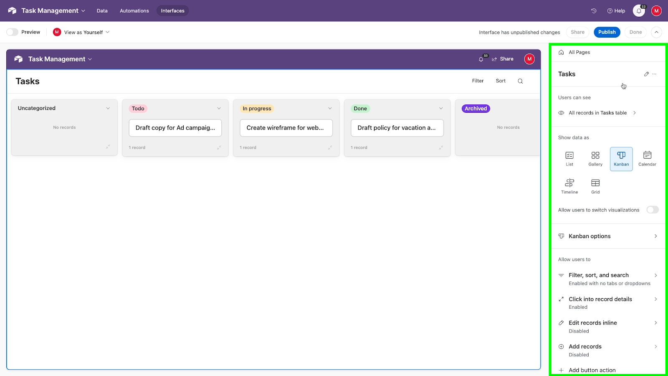The image size is (668, 376).
Task: Click notification bell inside interface preview
Action: click(481, 59)
